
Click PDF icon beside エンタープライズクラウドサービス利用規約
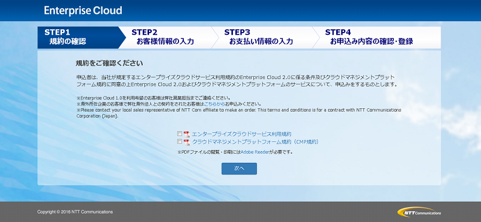[187, 134]
